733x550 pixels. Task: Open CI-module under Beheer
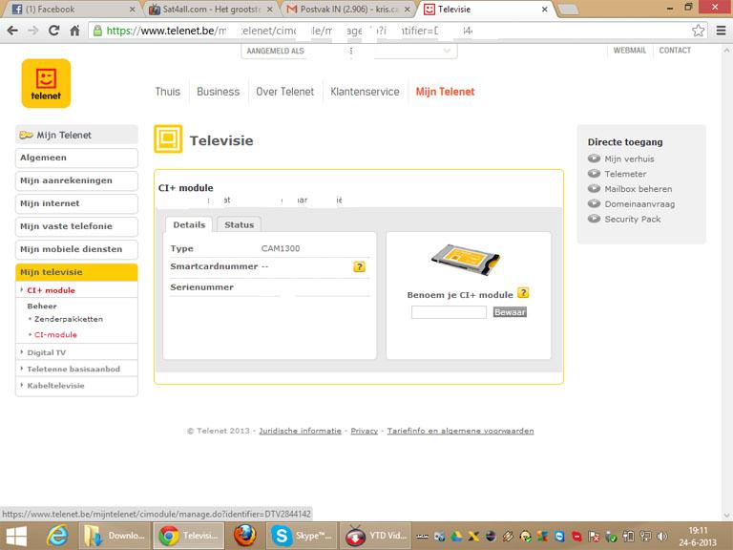pos(55,335)
